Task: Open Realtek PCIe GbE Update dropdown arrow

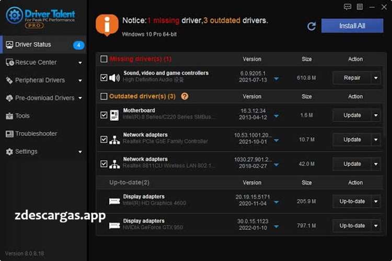Action: pyautogui.click(x=376, y=139)
